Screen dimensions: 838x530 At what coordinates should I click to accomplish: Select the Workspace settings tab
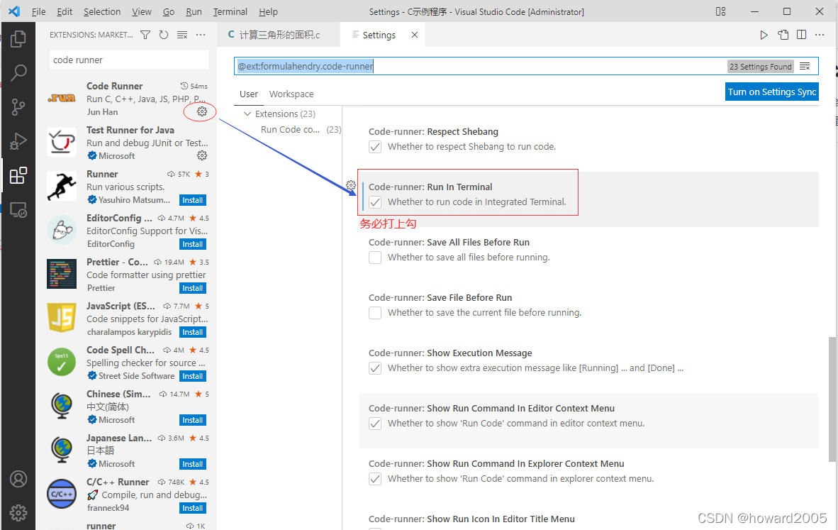(291, 94)
